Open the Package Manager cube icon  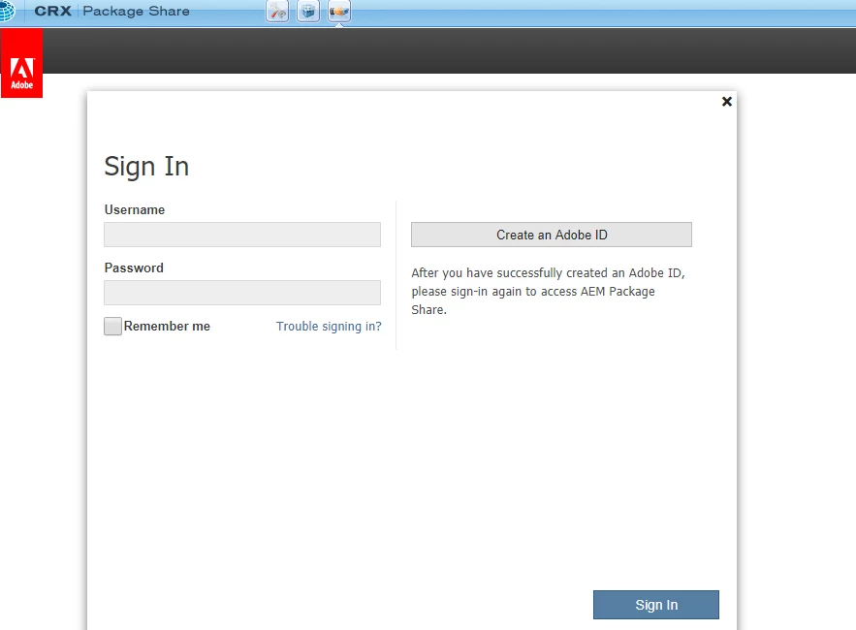point(308,12)
